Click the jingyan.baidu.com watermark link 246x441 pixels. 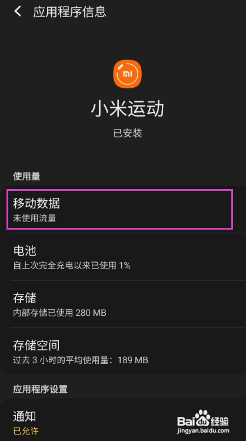point(204,430)
